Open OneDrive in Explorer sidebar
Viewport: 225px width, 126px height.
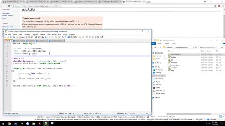pyautogui.click(x=158, y=63)
